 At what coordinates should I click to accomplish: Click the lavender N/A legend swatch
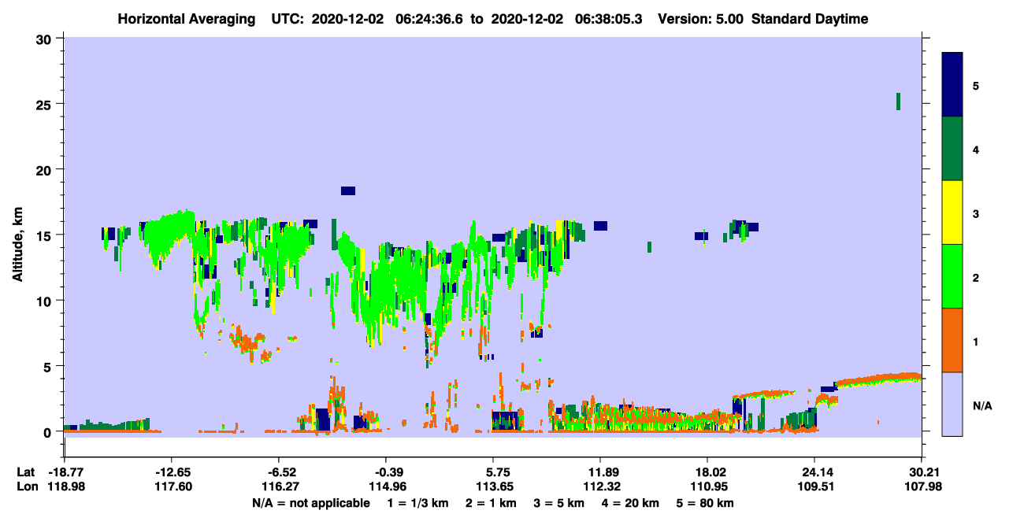[952, 404]
